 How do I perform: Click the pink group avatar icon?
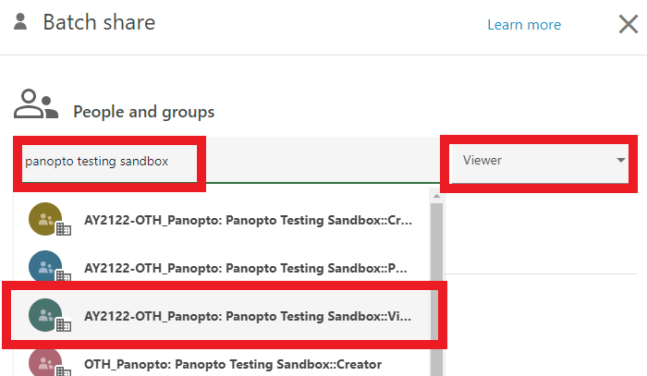(44, 362)
